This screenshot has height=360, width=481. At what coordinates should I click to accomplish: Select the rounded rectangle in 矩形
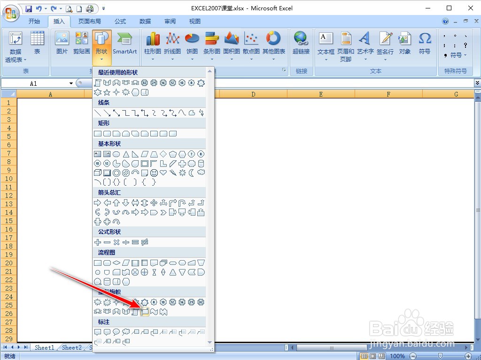point(107,134)
